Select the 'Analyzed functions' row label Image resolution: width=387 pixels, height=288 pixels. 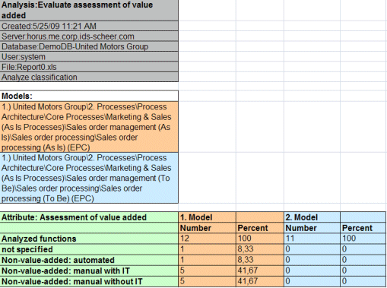click(89, 239)
